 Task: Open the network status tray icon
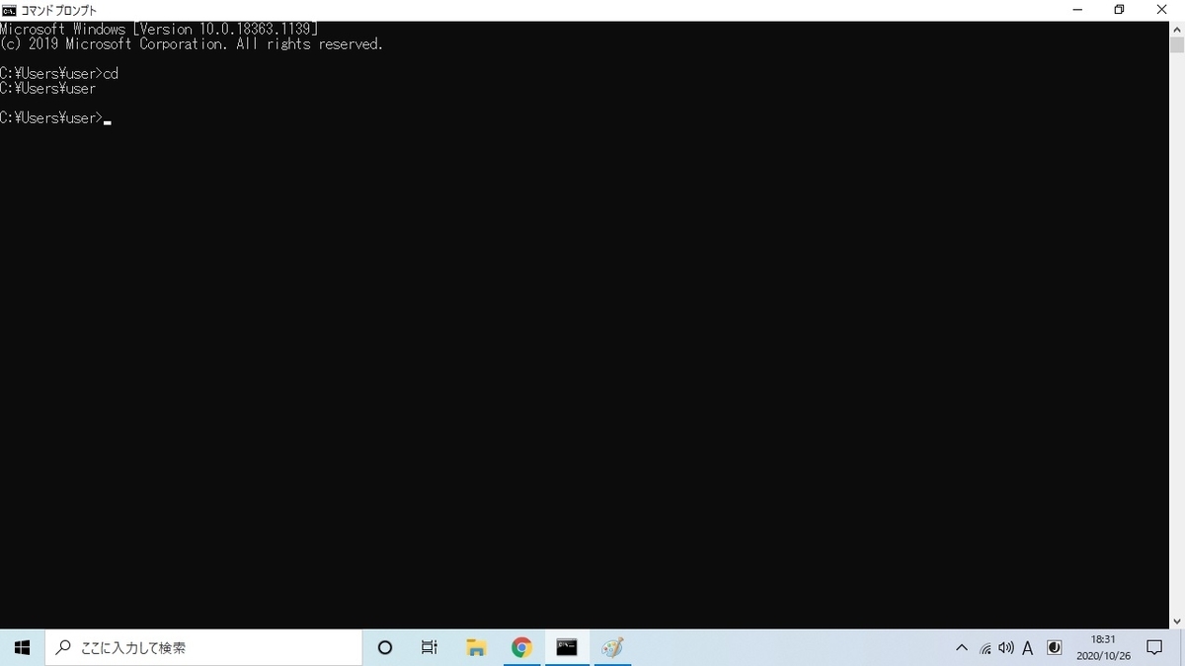985,648
